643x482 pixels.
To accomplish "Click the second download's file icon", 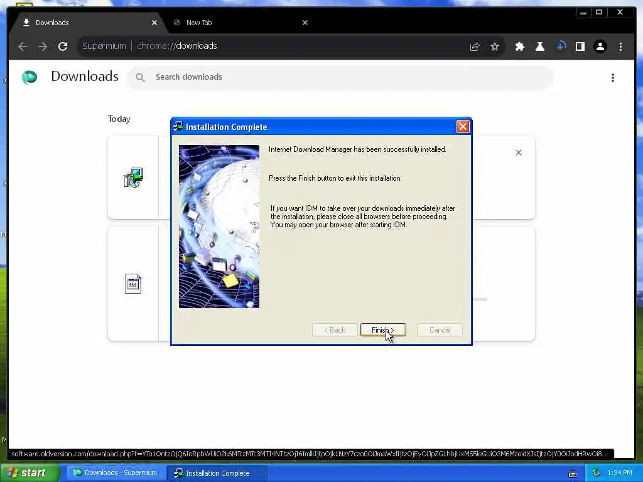I will click(133, 284).
